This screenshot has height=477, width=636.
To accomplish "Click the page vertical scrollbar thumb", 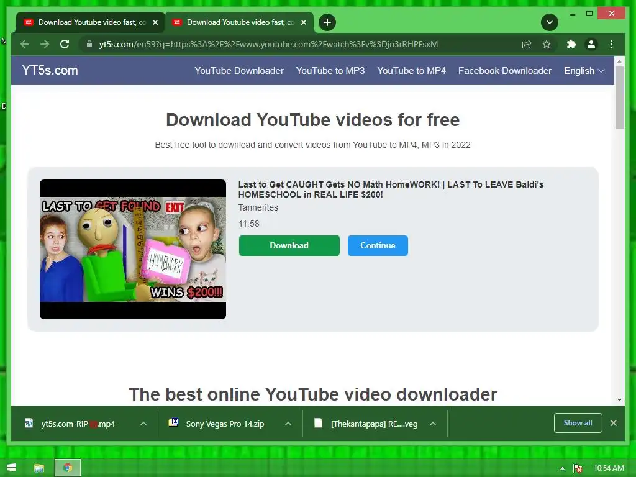I will pyautogui.click(x=619, y=98).
